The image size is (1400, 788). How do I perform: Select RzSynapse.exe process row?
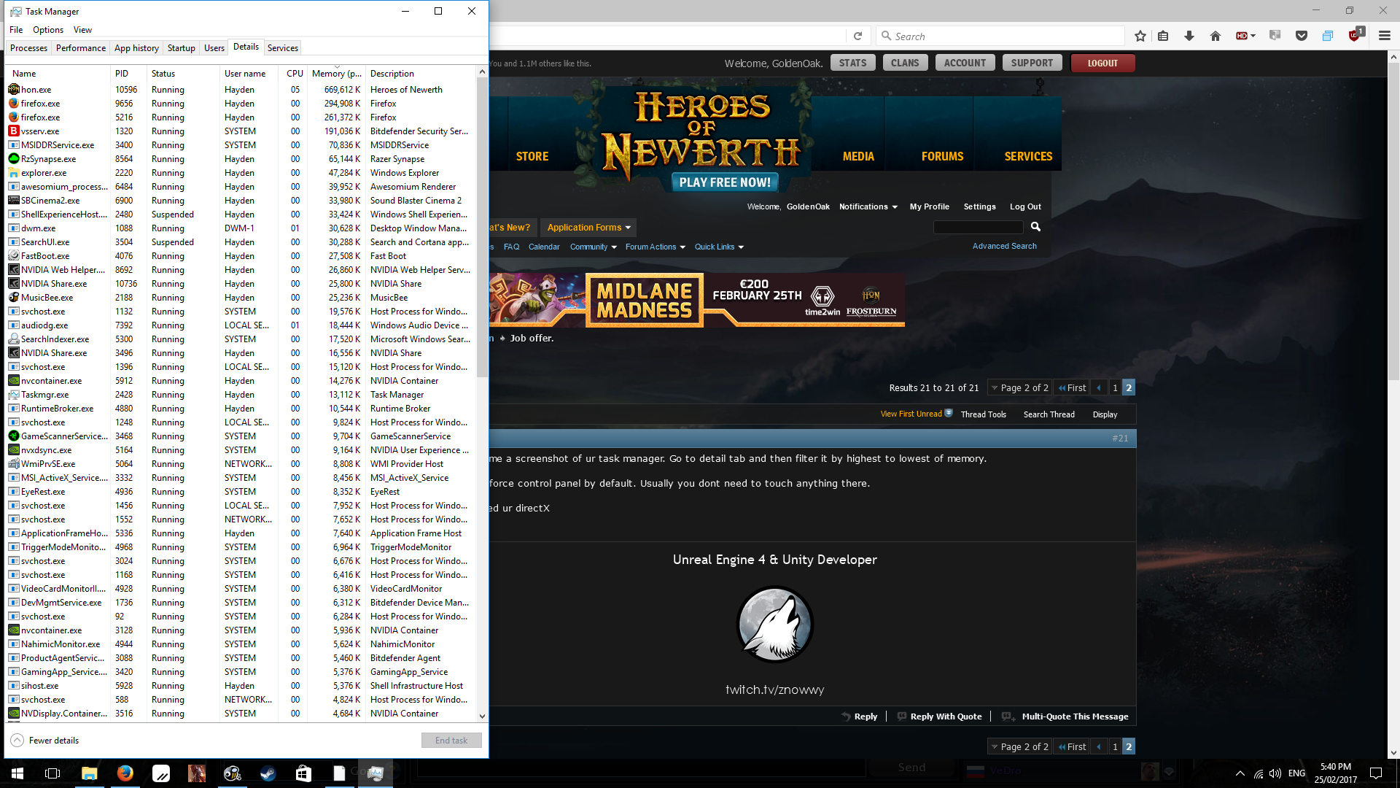[x=241, y=159]
